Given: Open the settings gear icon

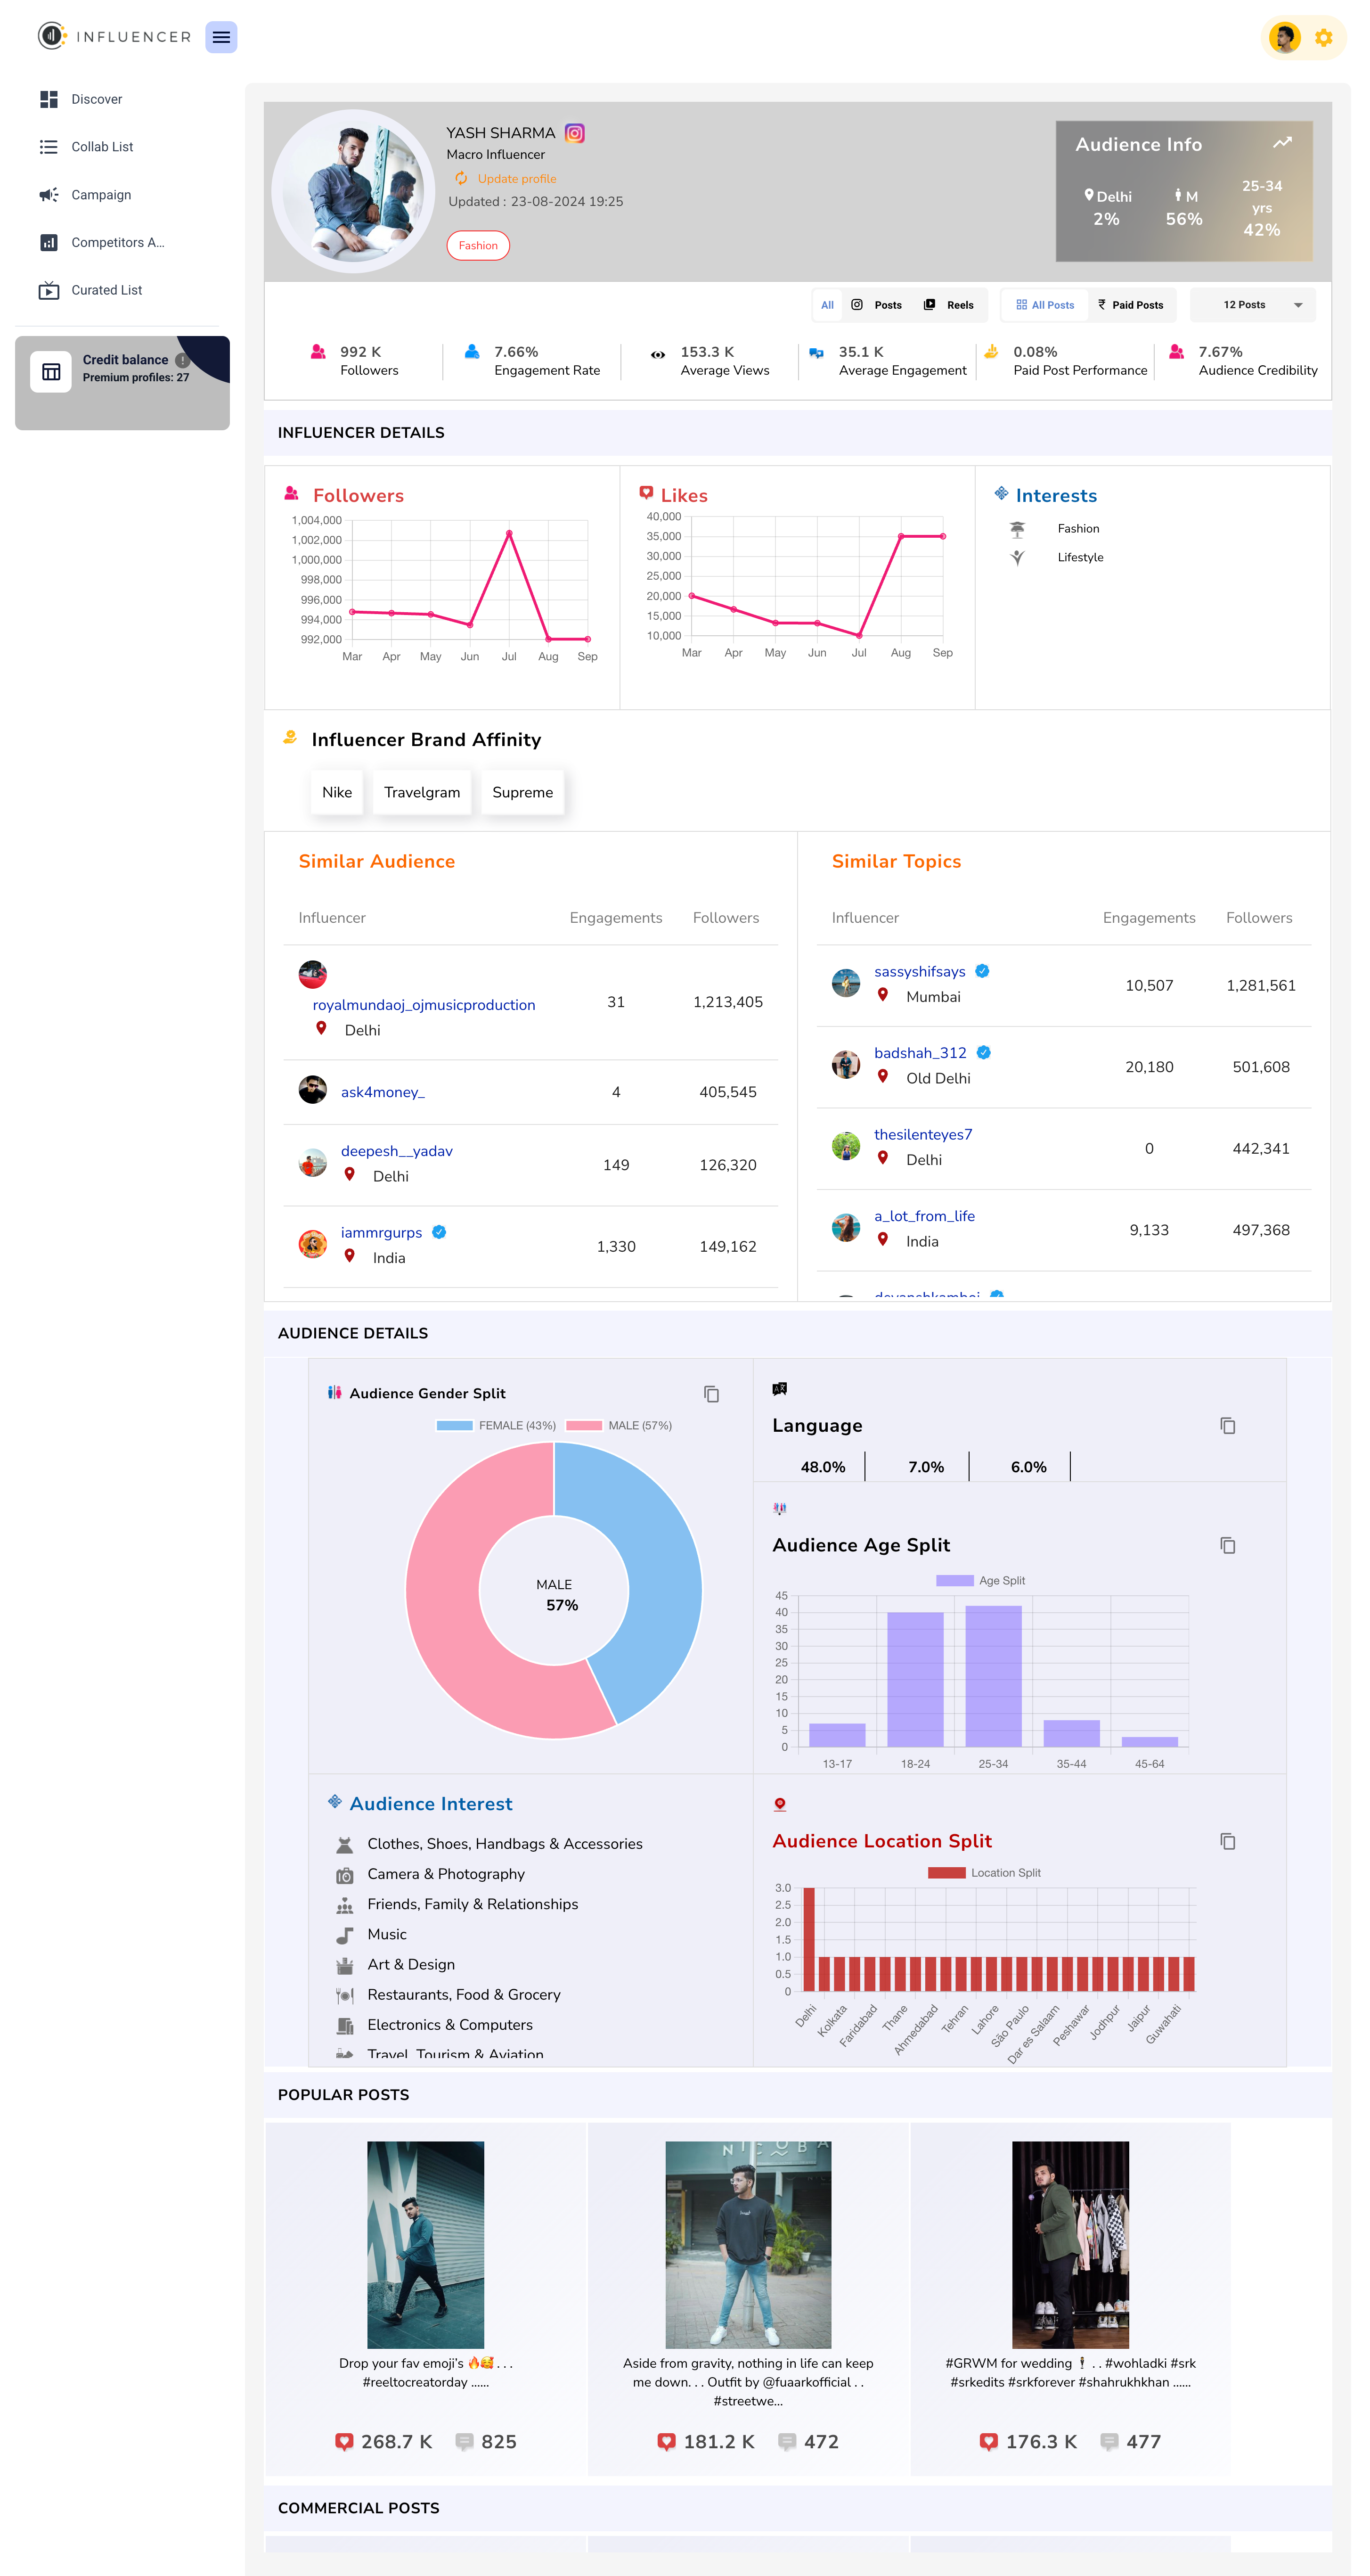Looking at the screenshot, I should (1323, 38).
